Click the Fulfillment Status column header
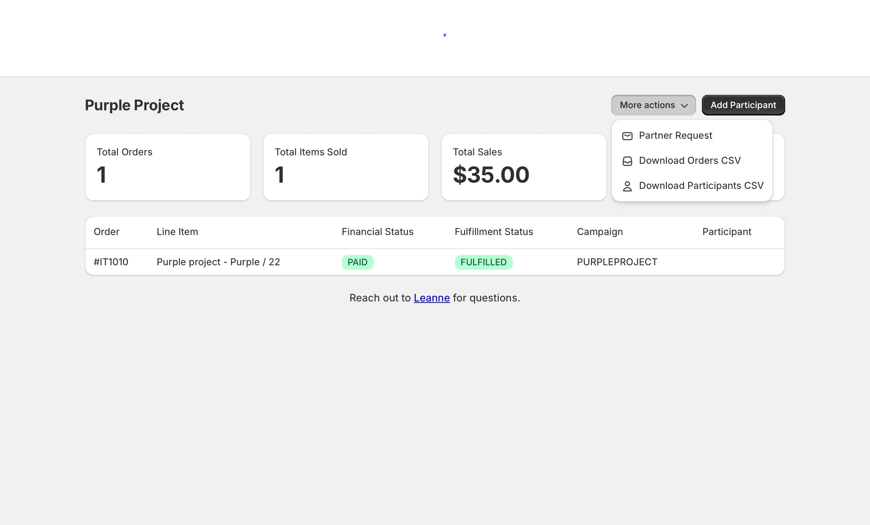870x525 pixels. [494, 232]
